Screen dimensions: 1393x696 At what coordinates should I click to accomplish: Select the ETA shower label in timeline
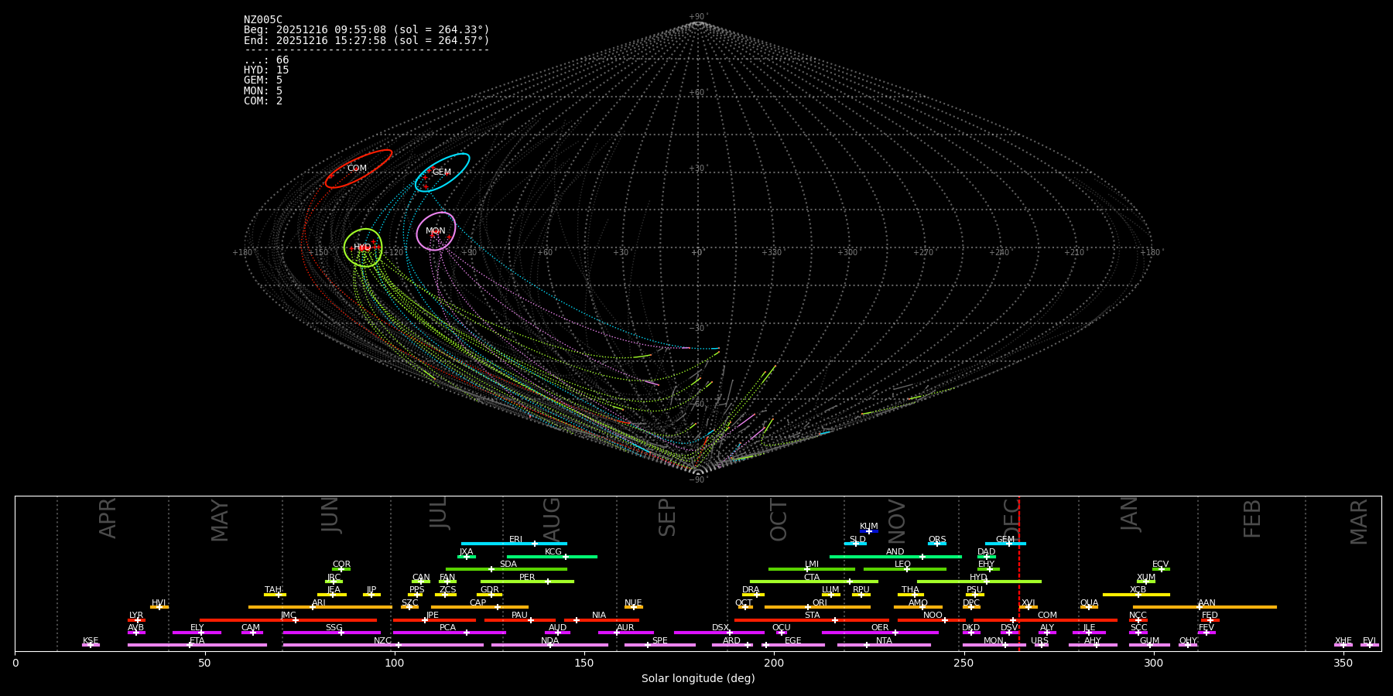pos(197,641)
